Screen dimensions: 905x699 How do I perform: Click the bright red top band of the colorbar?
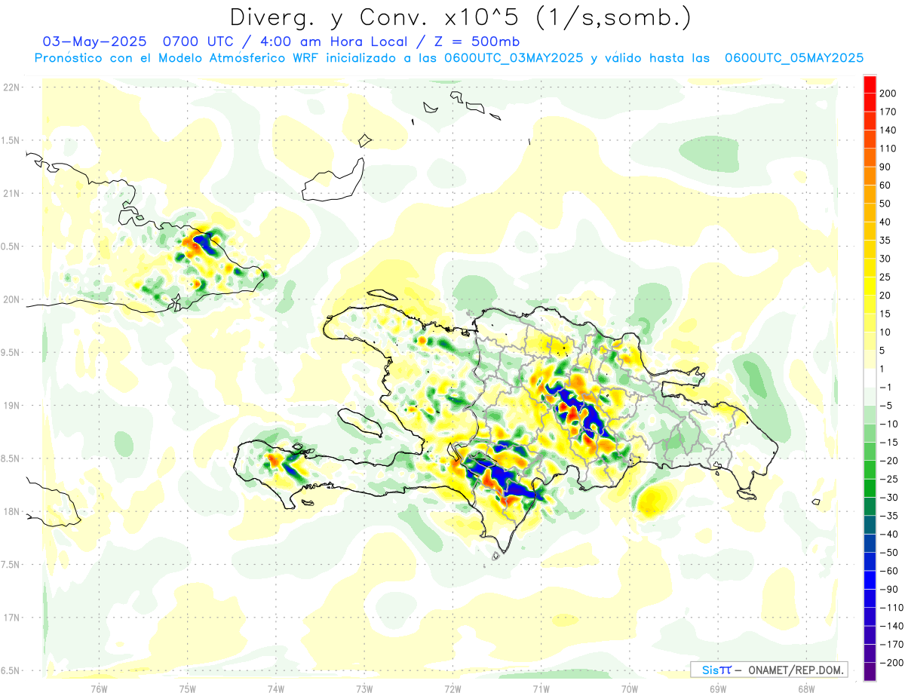pyautogui.click(x=870, y=84)
